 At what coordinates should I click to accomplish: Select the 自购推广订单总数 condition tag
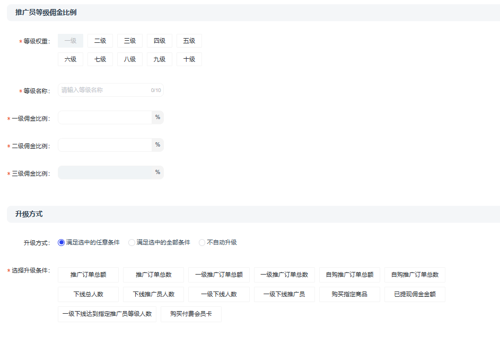pos(415,275)
